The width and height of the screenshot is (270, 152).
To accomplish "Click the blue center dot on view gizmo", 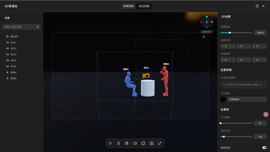I will point(207,22).
